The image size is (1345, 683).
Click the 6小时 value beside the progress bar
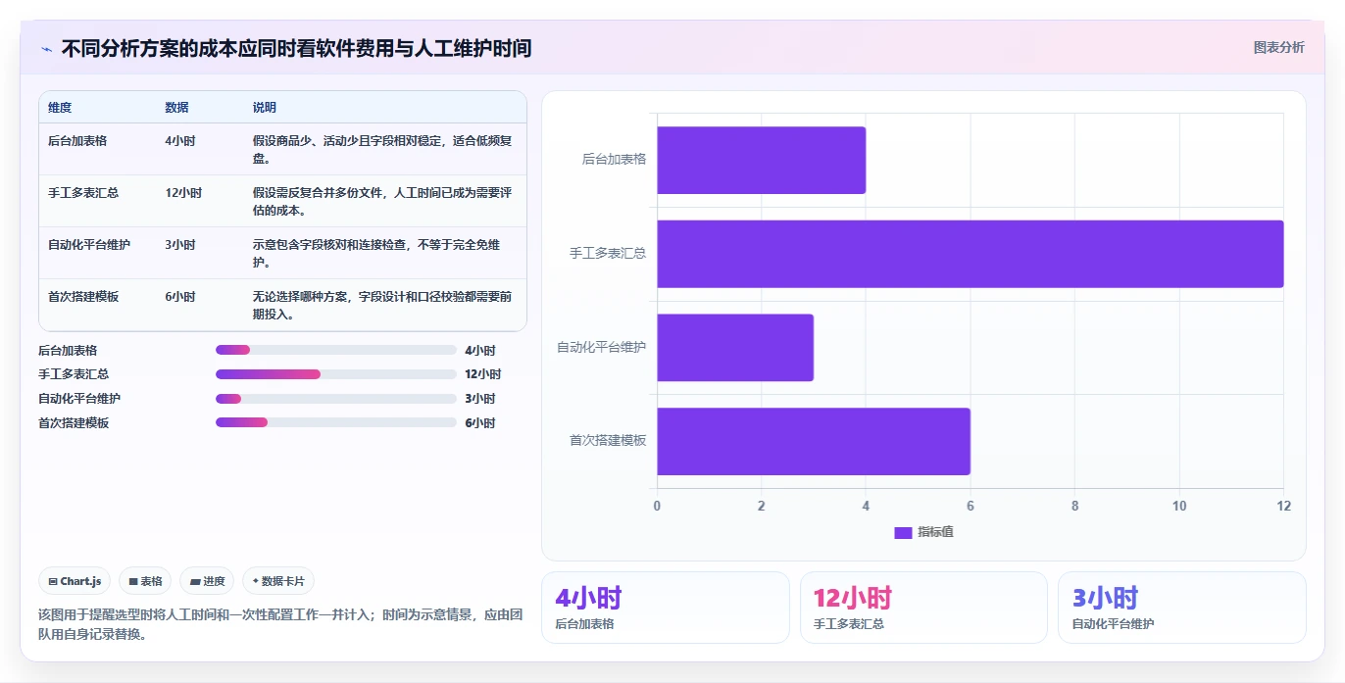(x=480, y=423)
